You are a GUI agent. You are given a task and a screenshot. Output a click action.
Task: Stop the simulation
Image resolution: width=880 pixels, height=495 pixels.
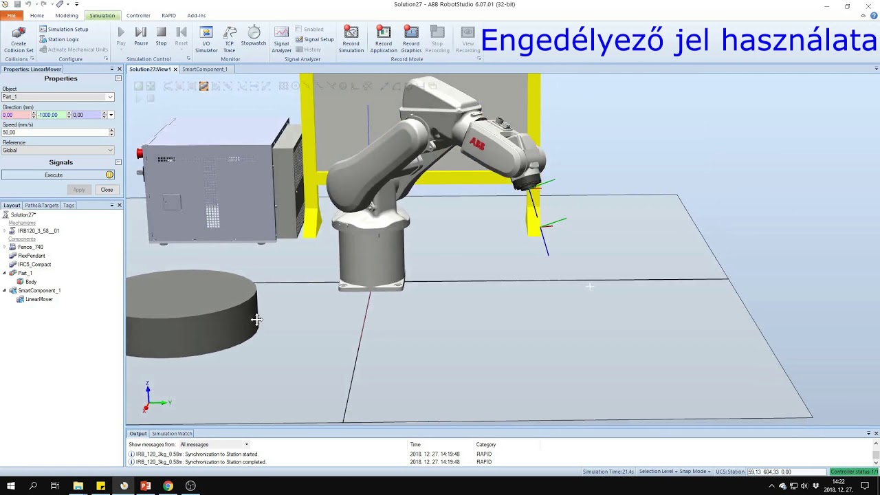coord(161,36)
